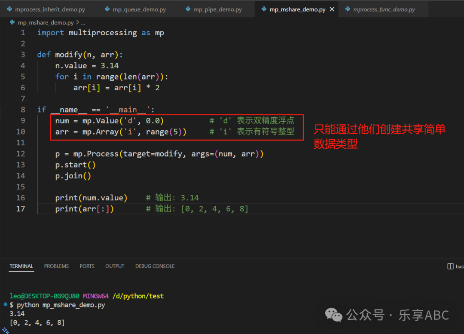Close the mp_mshare_demo.py tab

coord(332,9)
